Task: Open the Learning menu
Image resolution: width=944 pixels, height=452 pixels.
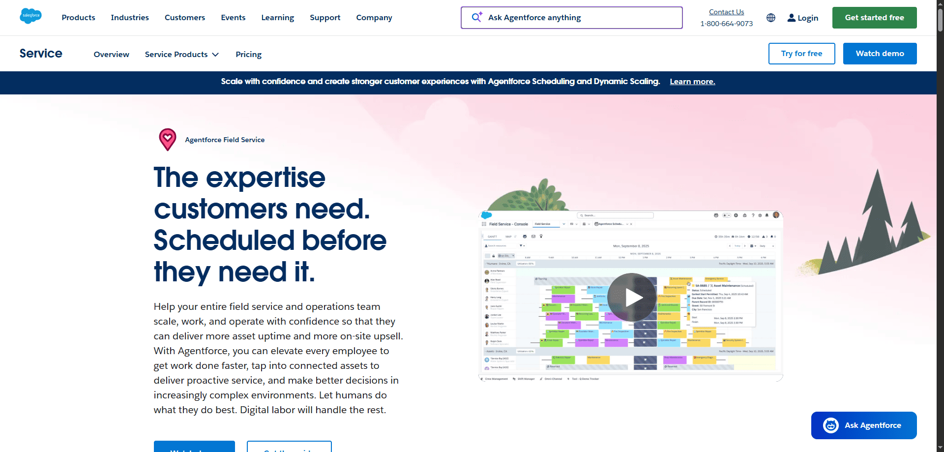Action: coord(278,18)
